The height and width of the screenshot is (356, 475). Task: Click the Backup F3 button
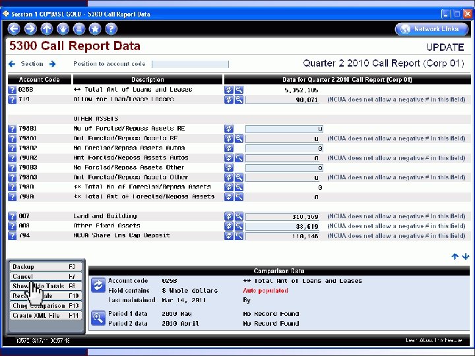[46, 267]
